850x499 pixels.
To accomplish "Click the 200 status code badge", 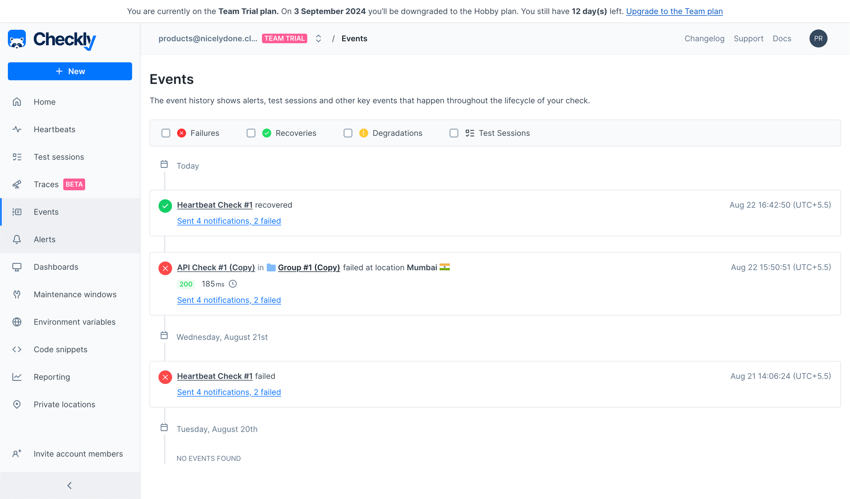I will [186, 284].
